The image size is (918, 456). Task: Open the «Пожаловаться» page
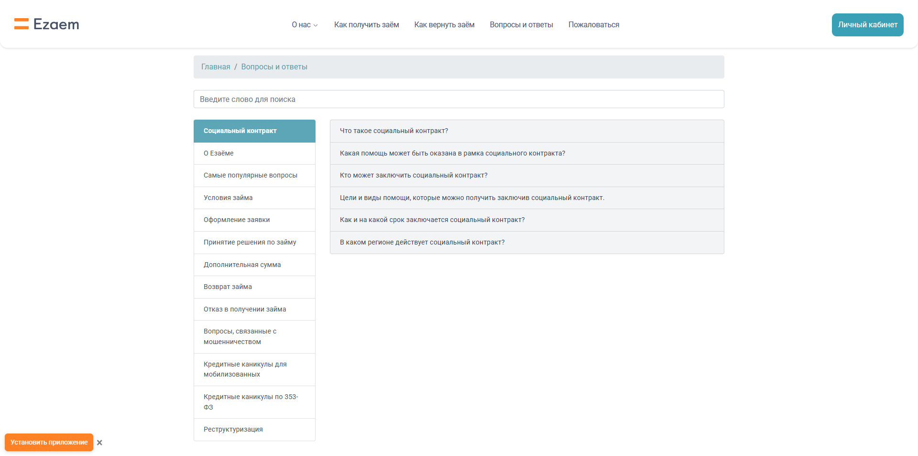tap(593, 25)
